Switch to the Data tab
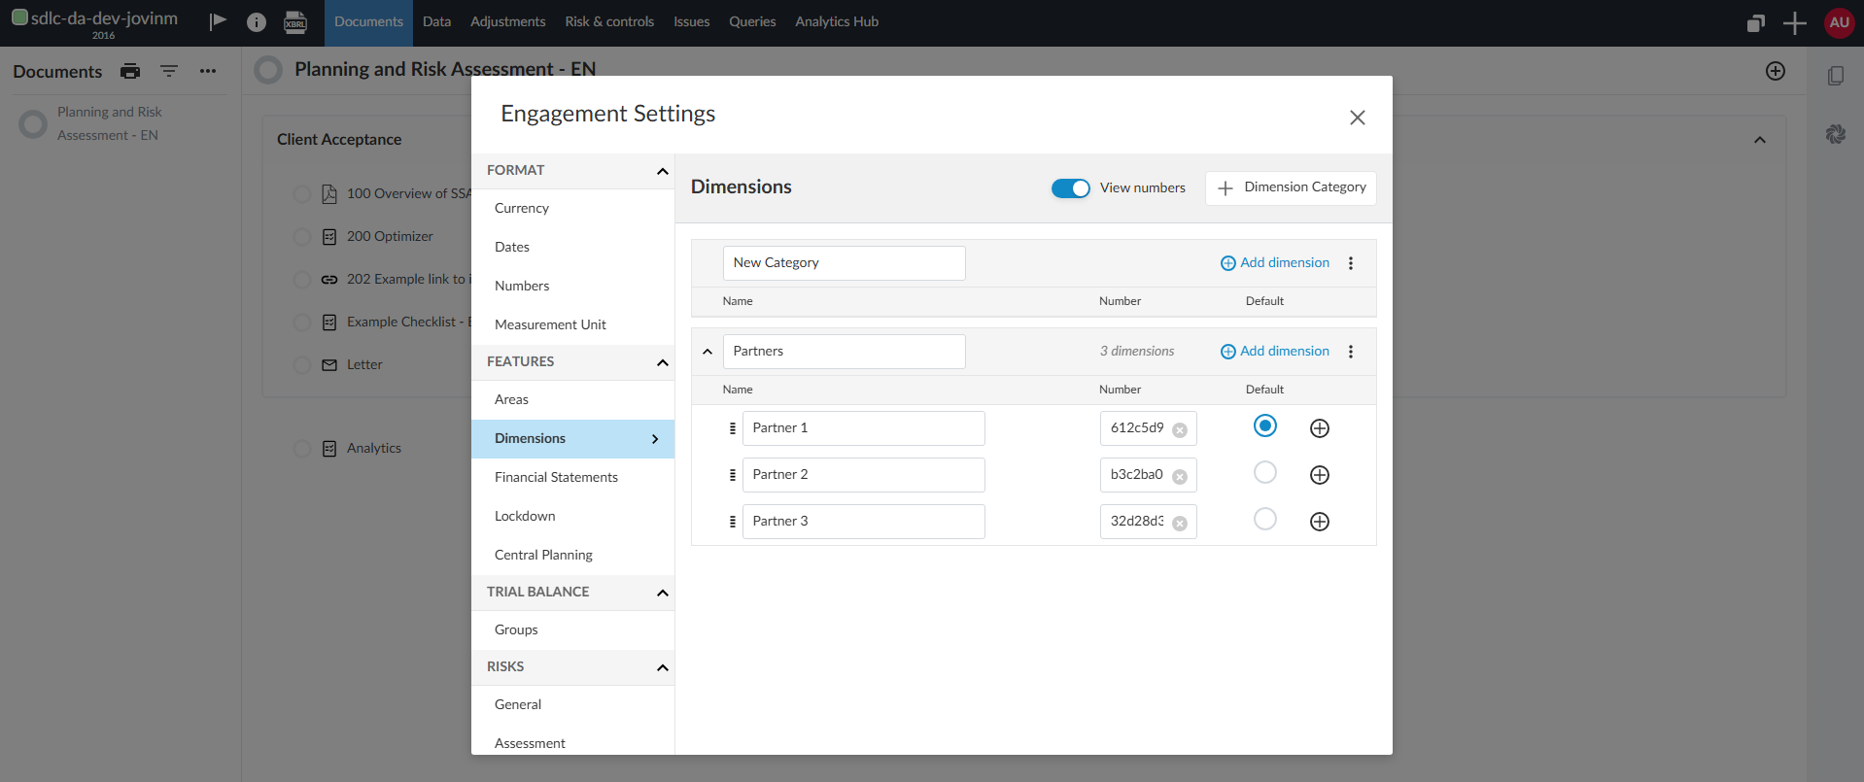1864x782 pixels. pos(436,22)
